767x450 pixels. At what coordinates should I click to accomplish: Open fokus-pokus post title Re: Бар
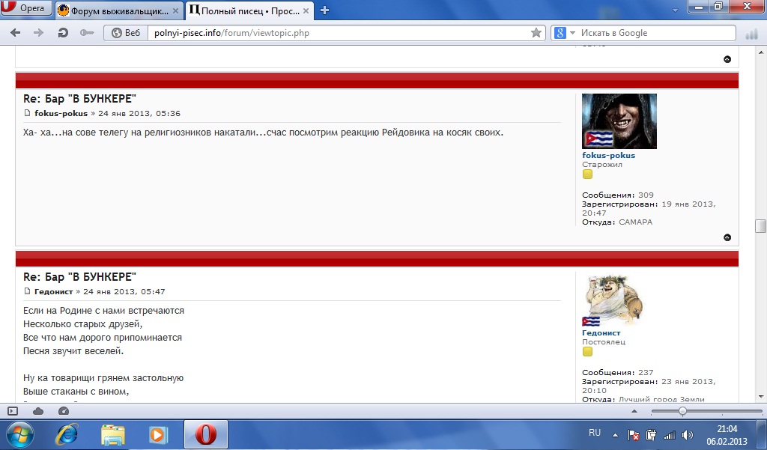point(79,98)
